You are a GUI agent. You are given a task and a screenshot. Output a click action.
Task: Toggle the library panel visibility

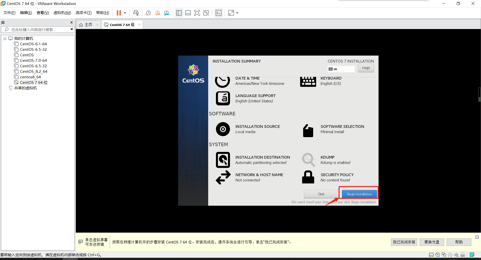[x=179, y=13]
